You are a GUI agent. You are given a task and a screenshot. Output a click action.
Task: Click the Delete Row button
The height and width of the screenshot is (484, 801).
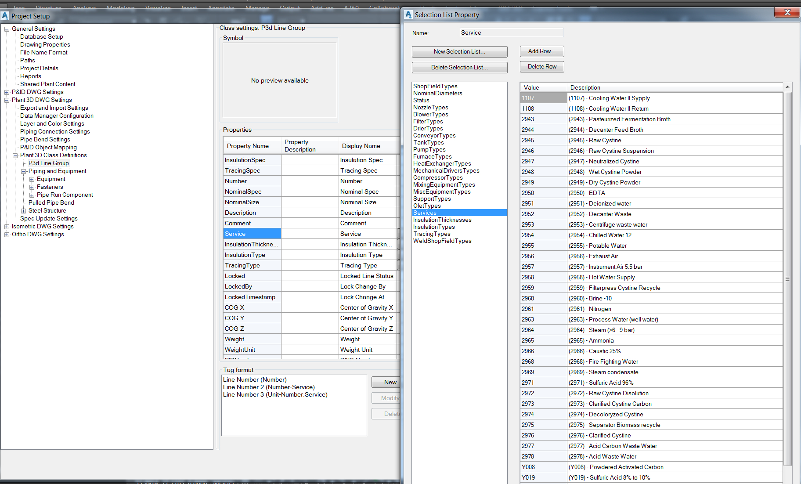[x=542, y=67]
